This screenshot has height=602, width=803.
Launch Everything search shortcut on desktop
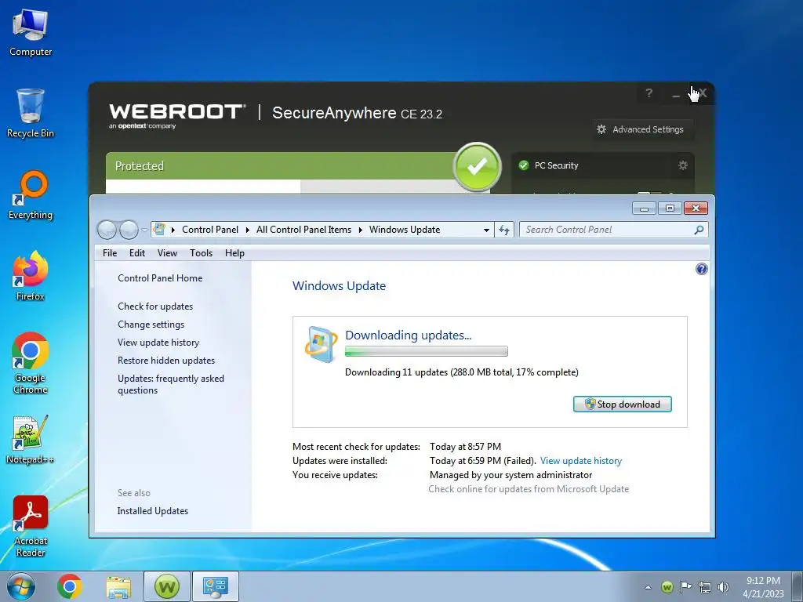(31, 195)
